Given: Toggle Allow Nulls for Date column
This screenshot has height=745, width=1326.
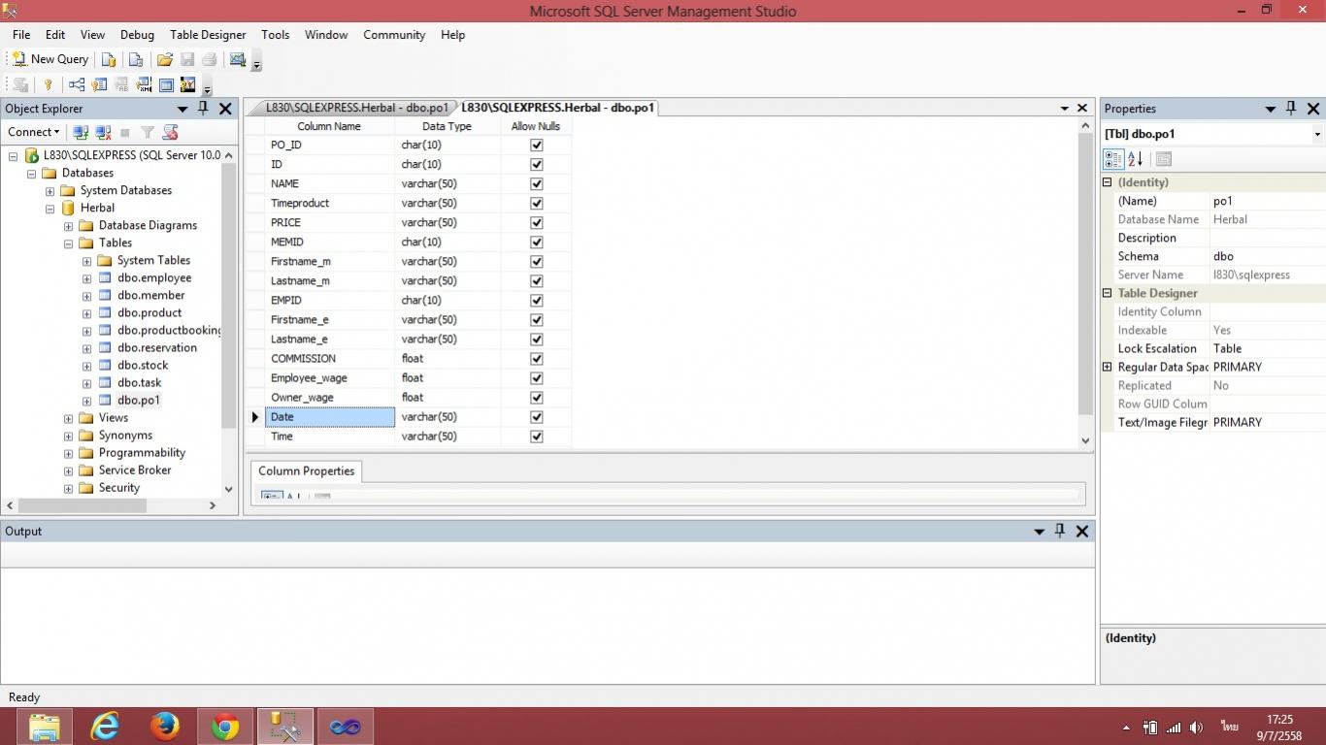Looking at the screenshot, I should click(x=537, y=417).
